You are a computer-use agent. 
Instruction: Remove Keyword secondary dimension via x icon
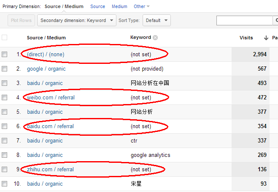pos(155,38)
